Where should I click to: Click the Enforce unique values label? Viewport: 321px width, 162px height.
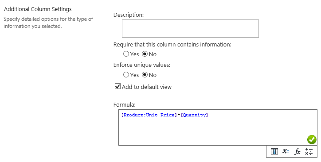142,65
